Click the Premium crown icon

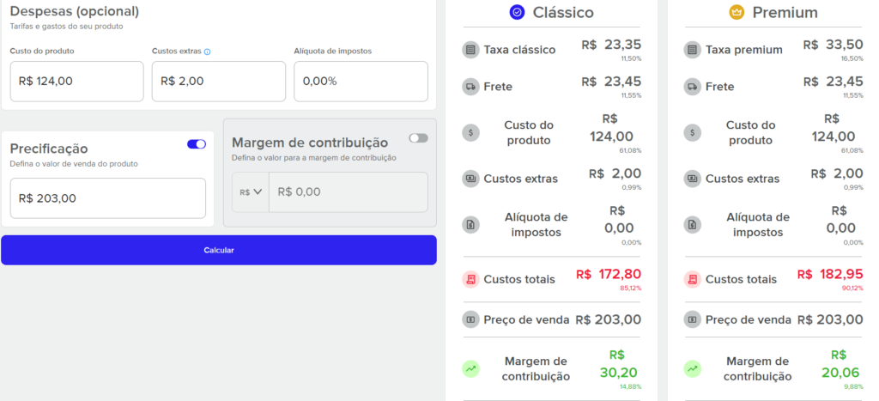737,12
